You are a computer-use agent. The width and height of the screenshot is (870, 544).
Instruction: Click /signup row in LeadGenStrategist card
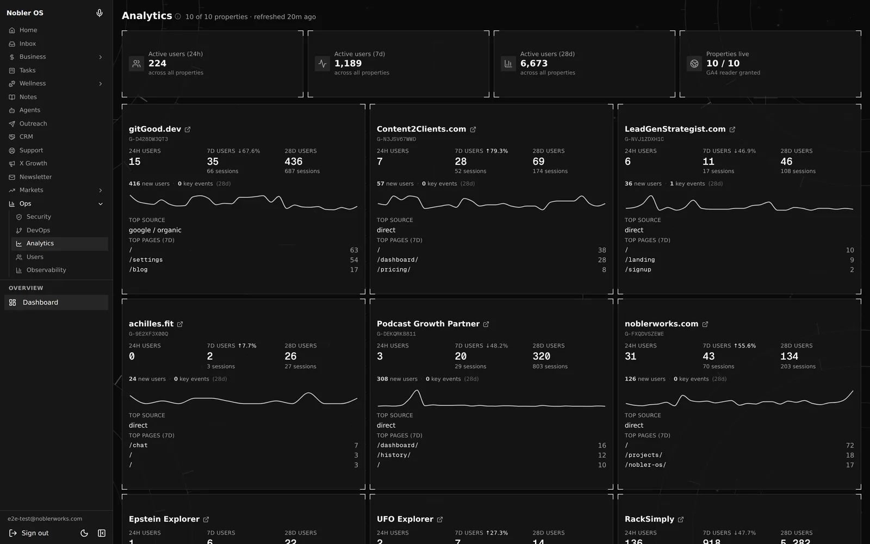[x=739, y=270]
